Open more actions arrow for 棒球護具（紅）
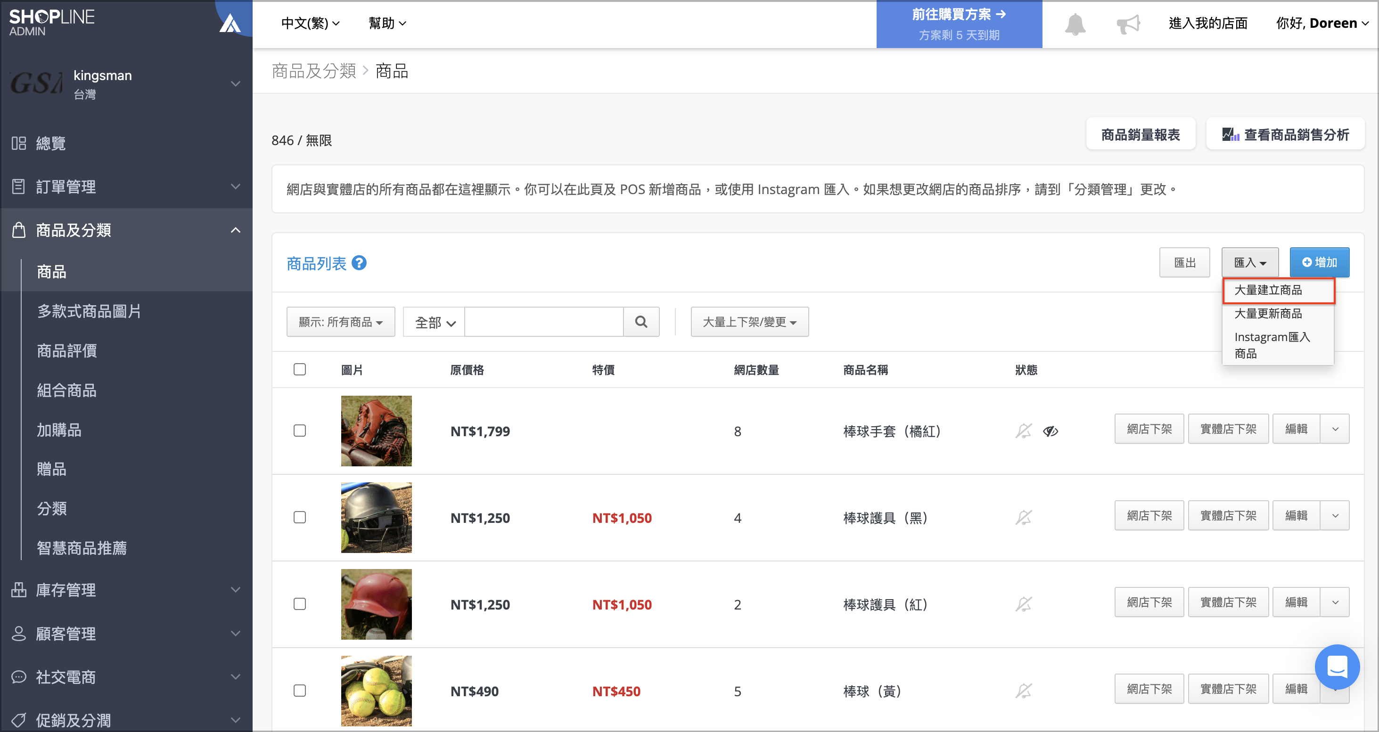The height and width of the screenshot is (732, 1379). tap(1335, 602)
